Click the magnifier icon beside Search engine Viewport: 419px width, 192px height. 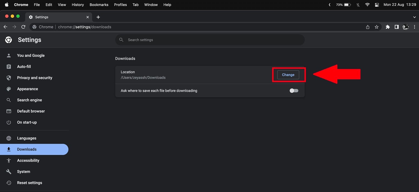[9, 100]
